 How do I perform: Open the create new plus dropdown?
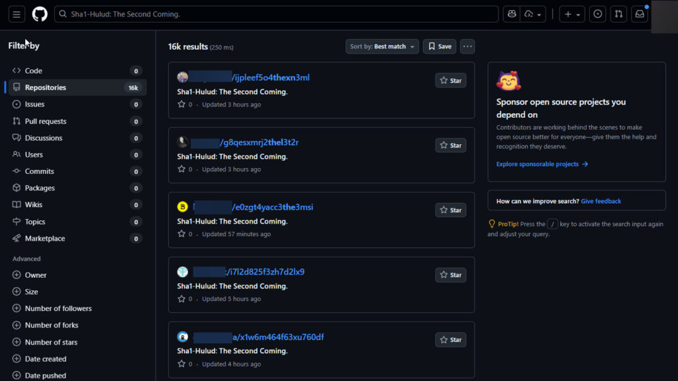(x=571, y=14)
